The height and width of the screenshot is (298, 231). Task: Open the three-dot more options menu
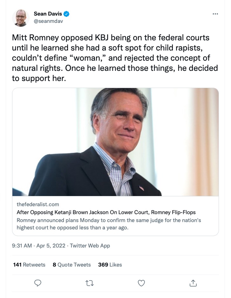pyautogui.click(x=215, y=14)
